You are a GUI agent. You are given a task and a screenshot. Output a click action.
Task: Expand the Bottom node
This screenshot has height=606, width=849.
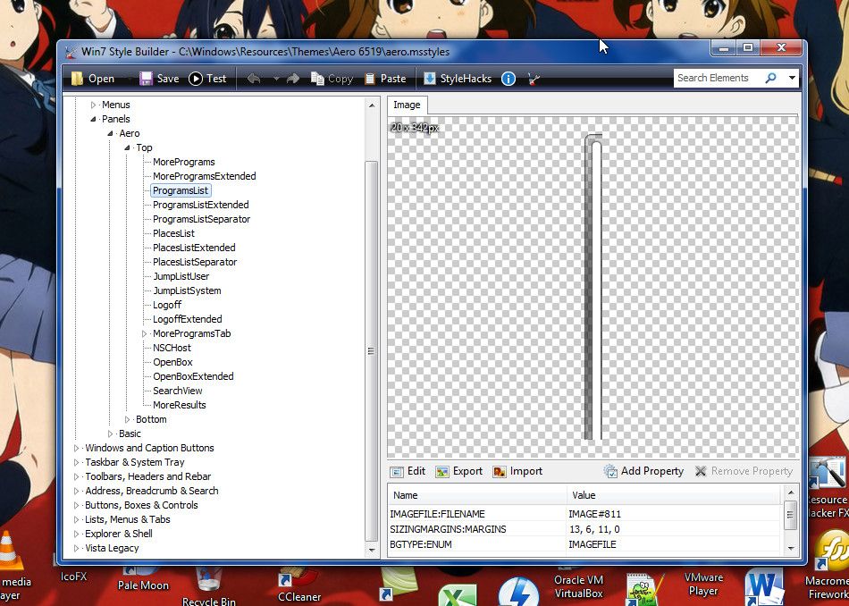click(x=127, y=420)
